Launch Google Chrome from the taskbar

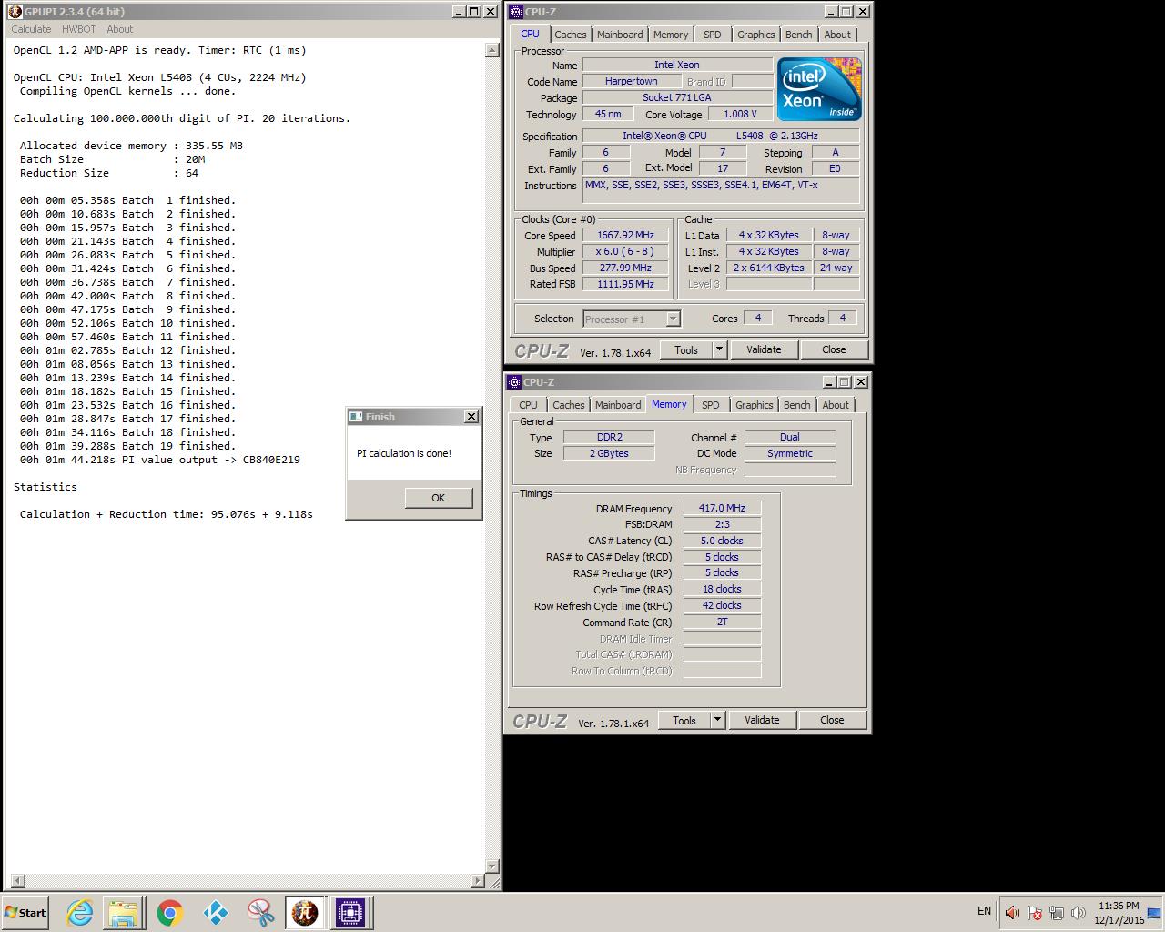(x=169, y=912)
